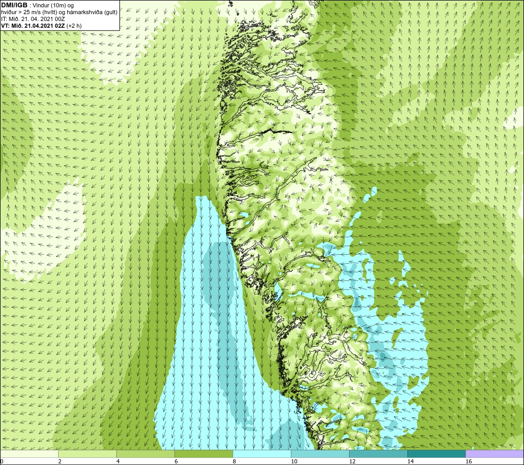
Task: Click the legend label '10'
Action: point(294,461)
